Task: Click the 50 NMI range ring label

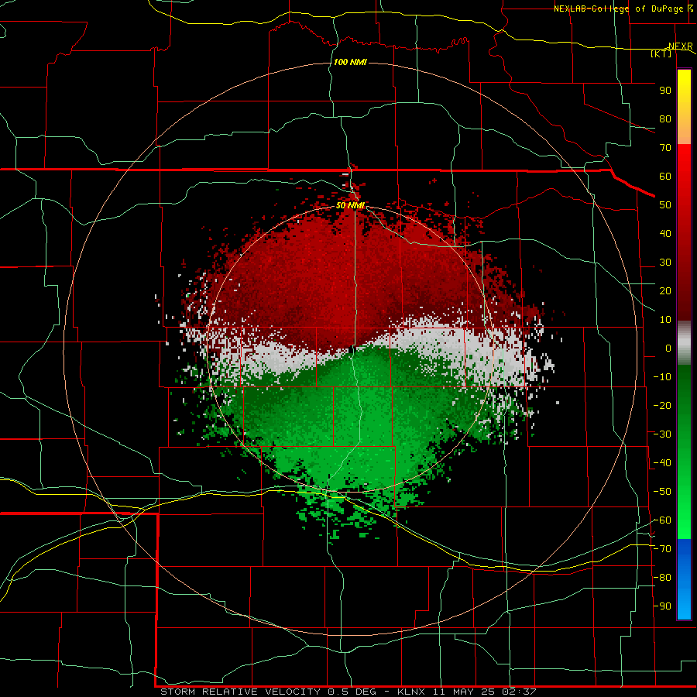Action: click(350, 205)
